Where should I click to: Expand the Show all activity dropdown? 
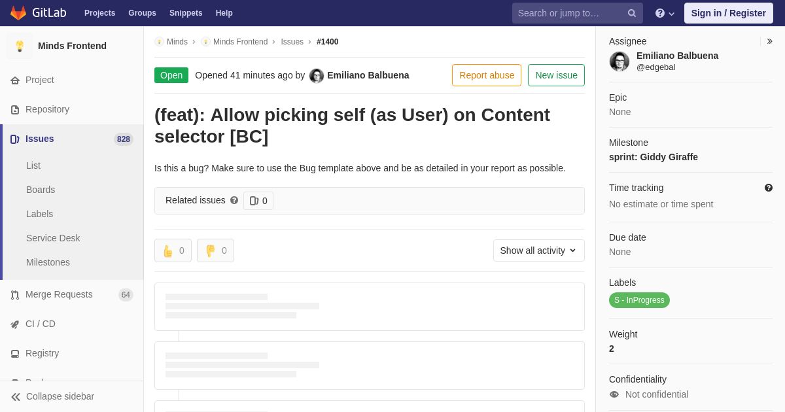539,250
